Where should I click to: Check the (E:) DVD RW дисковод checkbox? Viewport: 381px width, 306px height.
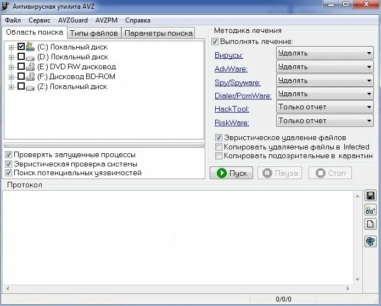(x=21, y=66)
